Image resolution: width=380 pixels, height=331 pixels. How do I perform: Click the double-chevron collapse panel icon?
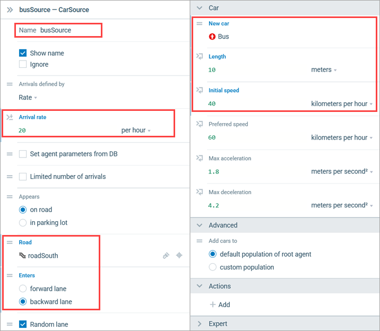pyautogui.click(x=10, y=10)
